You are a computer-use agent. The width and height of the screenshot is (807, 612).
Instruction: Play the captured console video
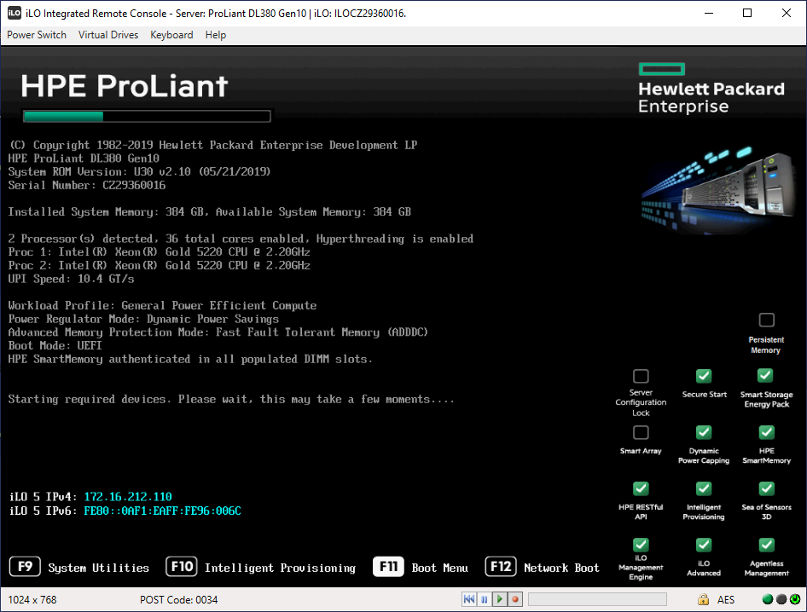[x=499, y=599]
